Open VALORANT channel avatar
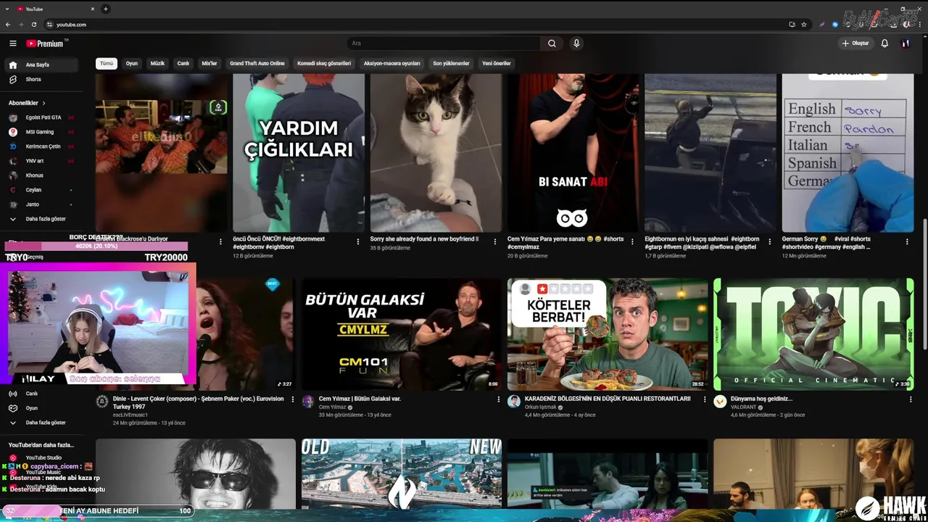The image size is (928, 522). pyautogui.click(x=720, y=402)
